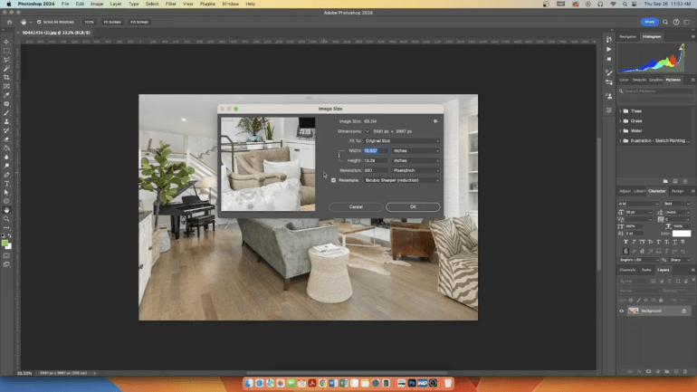This screenshot has height=392, width=697.
Task: Select the Type tool in toolbar
Action: pyautogui.click(x=6, y=183)
